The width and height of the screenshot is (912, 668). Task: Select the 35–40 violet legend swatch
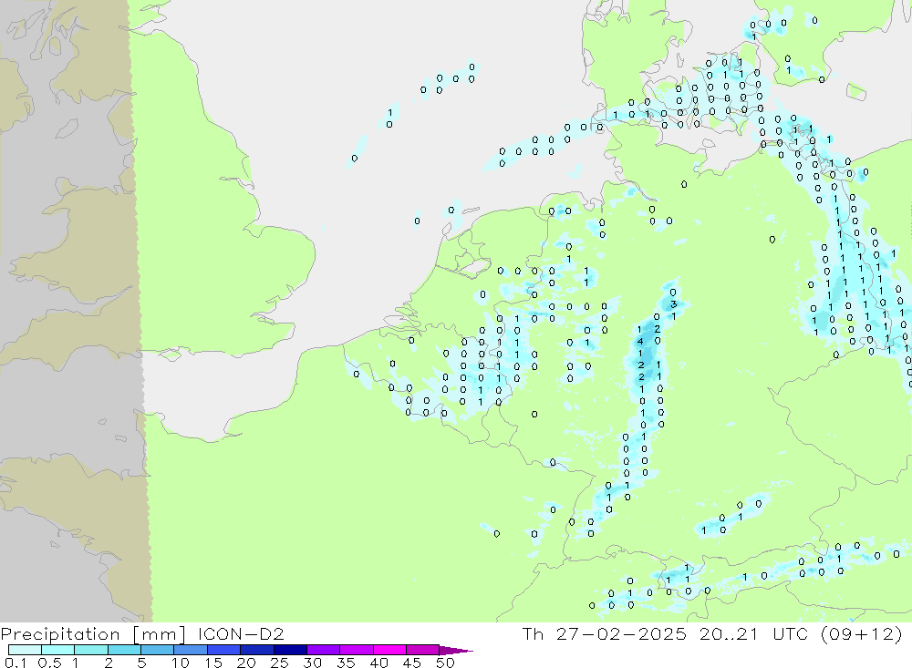pos(356,650)
